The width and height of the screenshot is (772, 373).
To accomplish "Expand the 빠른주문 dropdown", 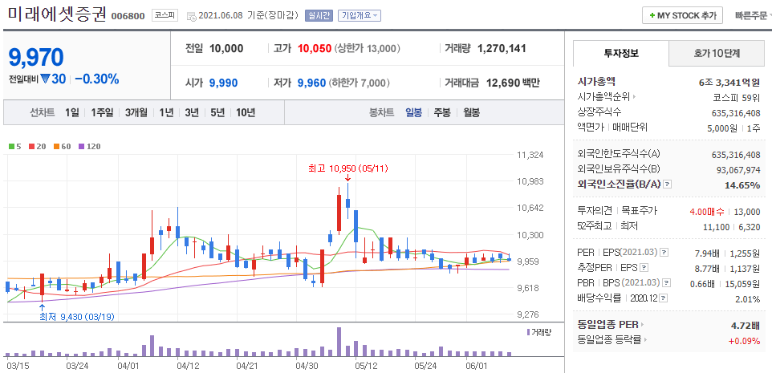I will click(x=753, y=16).
